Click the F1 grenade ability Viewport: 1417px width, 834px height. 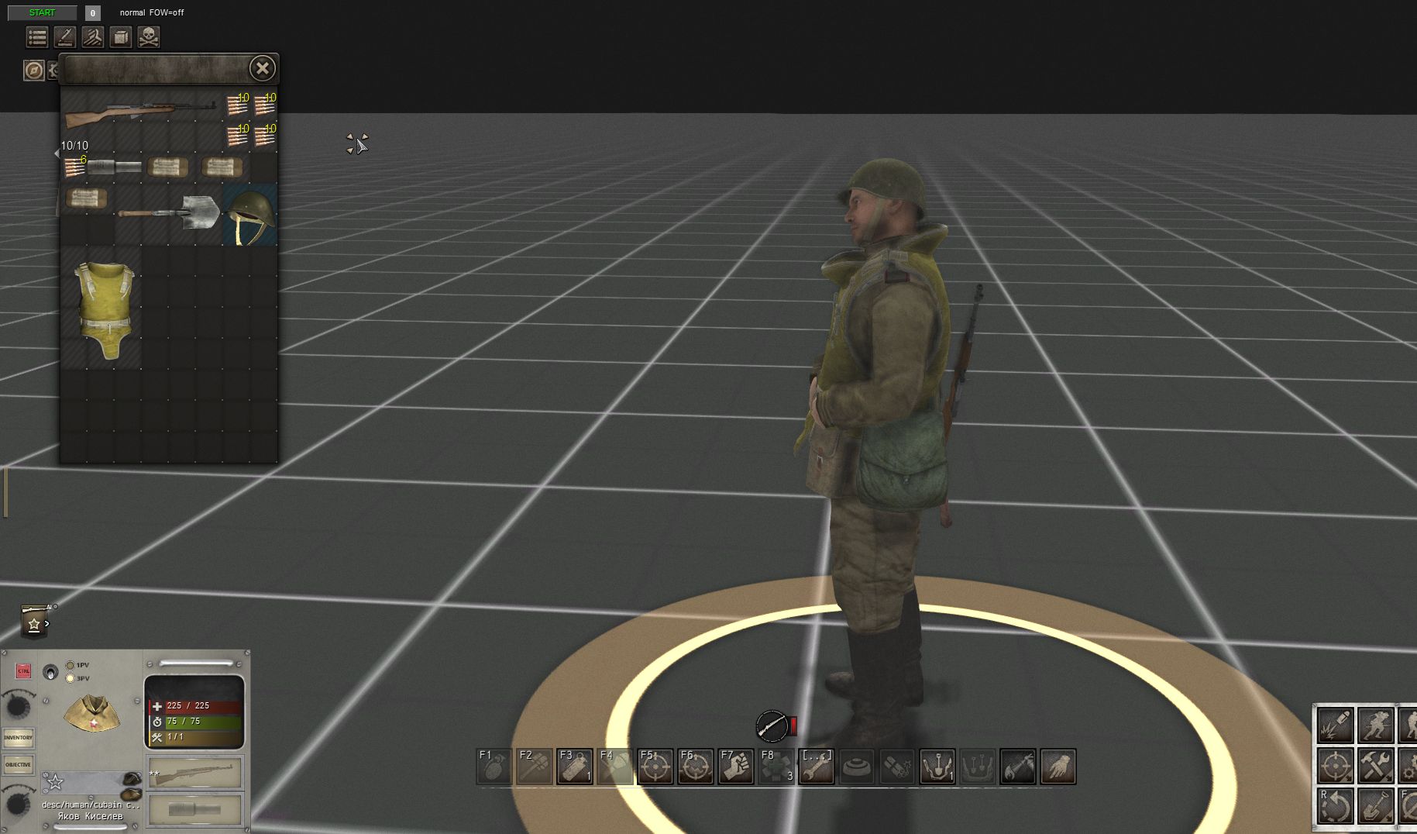point(494,767)
